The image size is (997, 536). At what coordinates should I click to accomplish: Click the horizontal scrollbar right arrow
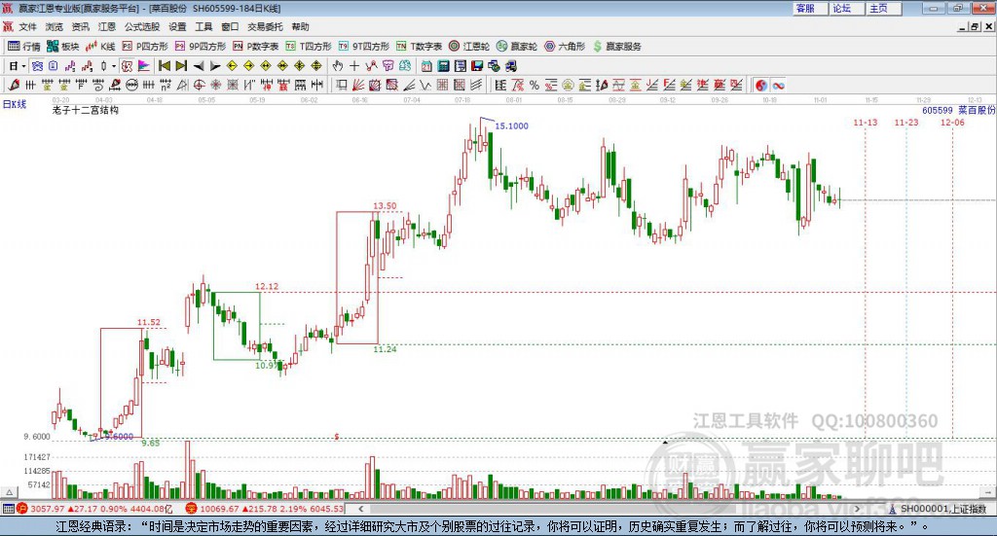857,509
